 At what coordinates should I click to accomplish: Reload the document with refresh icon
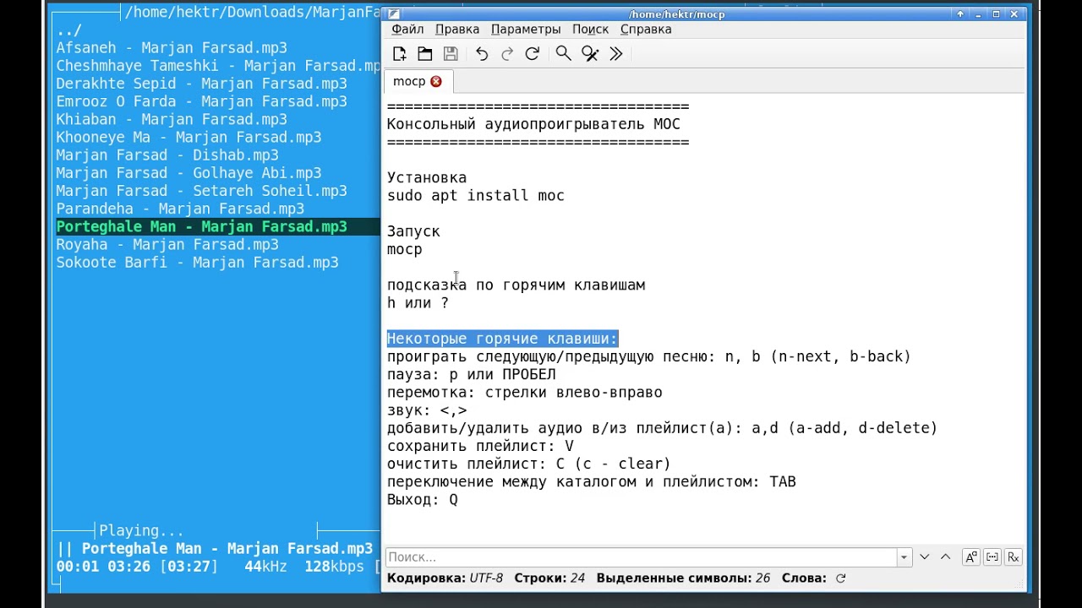(532, 54)
